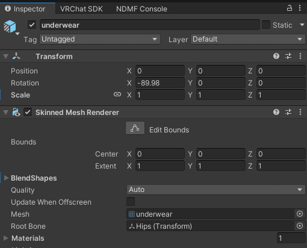Screen dimensions: 307x248
Task: Toggle constrained proportions link for Scale
Action: [x=117, y=95]
